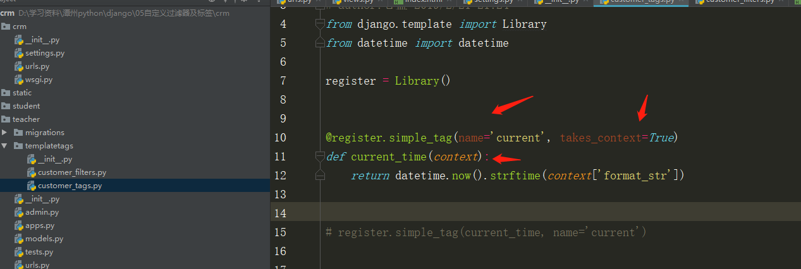Expand the migrations folder arrow
Viewport: 801px width, 269px height.
tap(5, 133)
